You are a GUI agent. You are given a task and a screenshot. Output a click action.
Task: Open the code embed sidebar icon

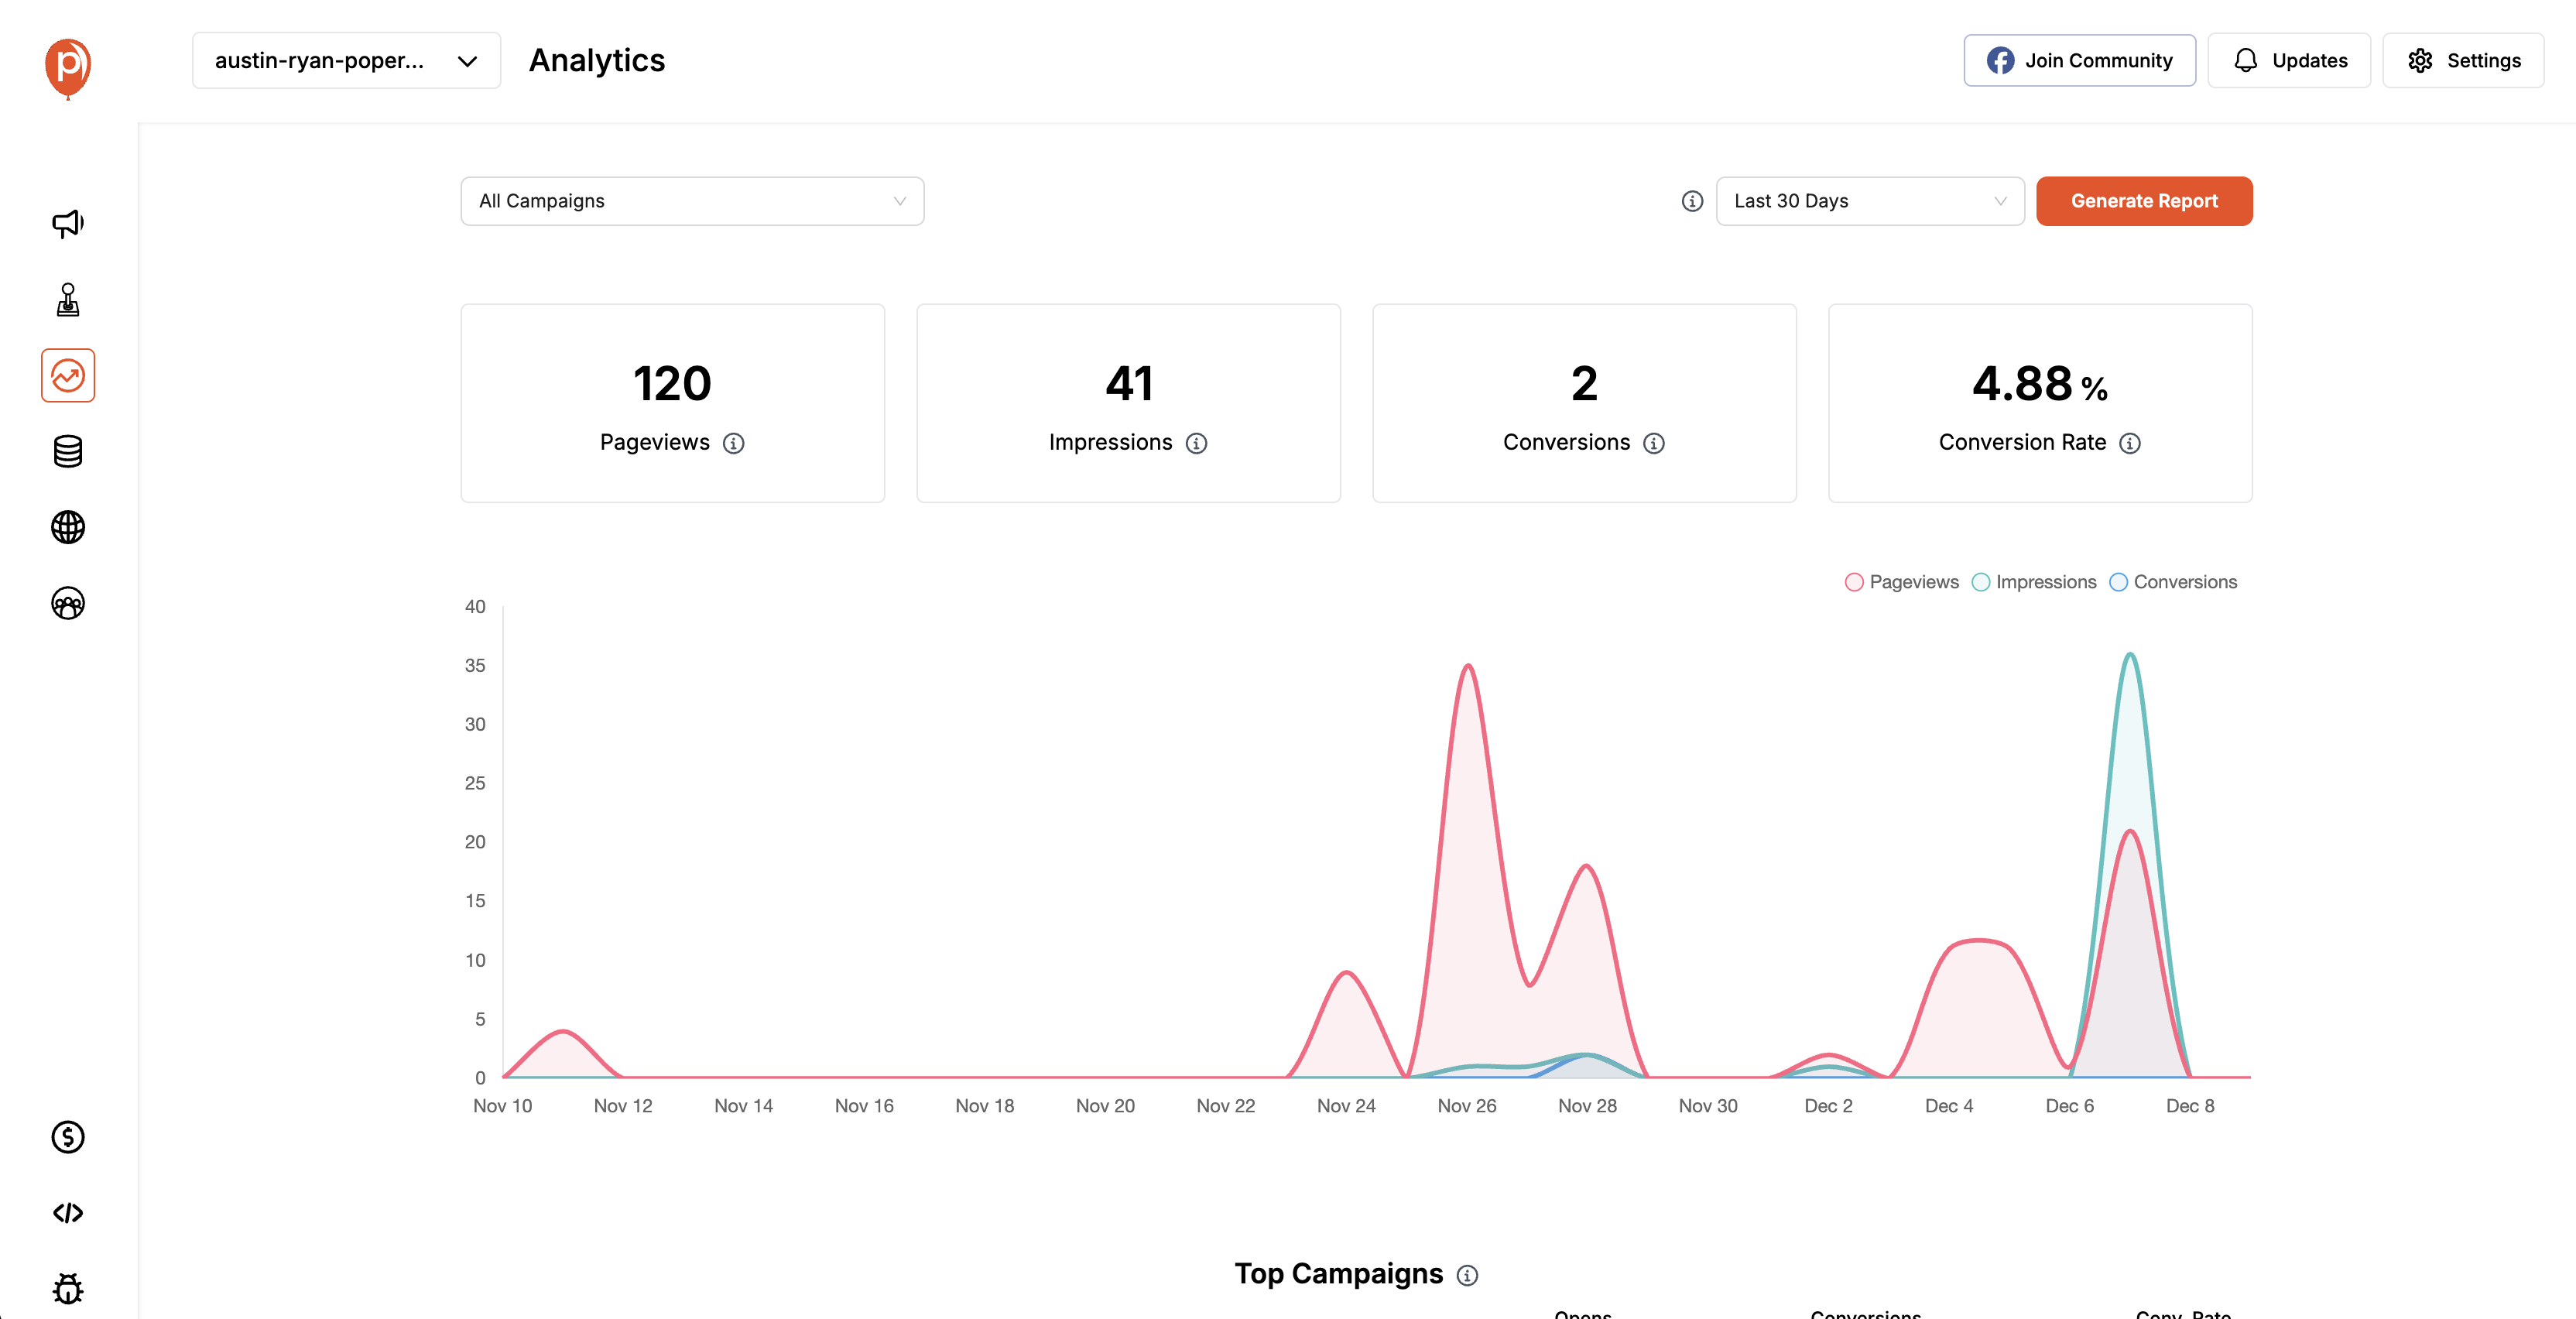click(68, 1213)
